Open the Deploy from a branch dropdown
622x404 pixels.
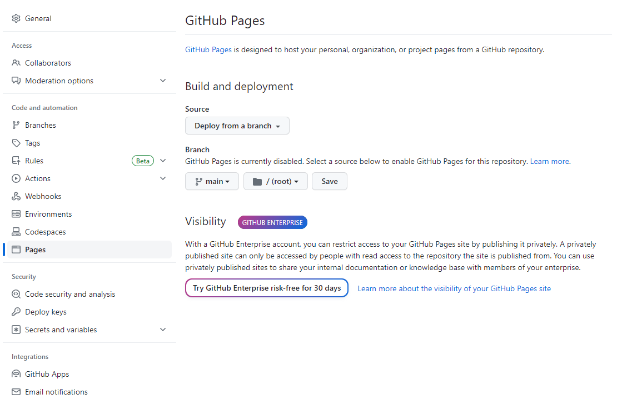tap(237, 126)
